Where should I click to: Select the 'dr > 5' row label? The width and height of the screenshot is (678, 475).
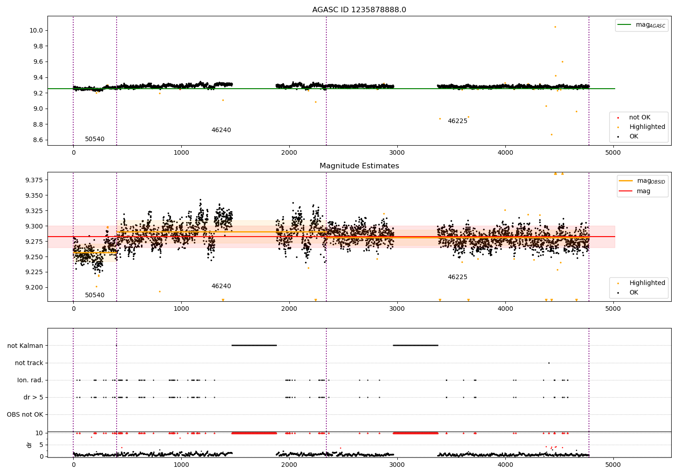pos(33,397)
